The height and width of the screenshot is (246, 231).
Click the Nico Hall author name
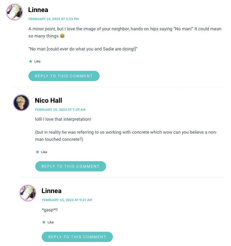point(49,100)
